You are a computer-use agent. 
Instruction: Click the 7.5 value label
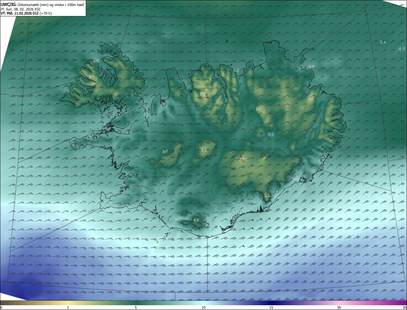point(147,115)
